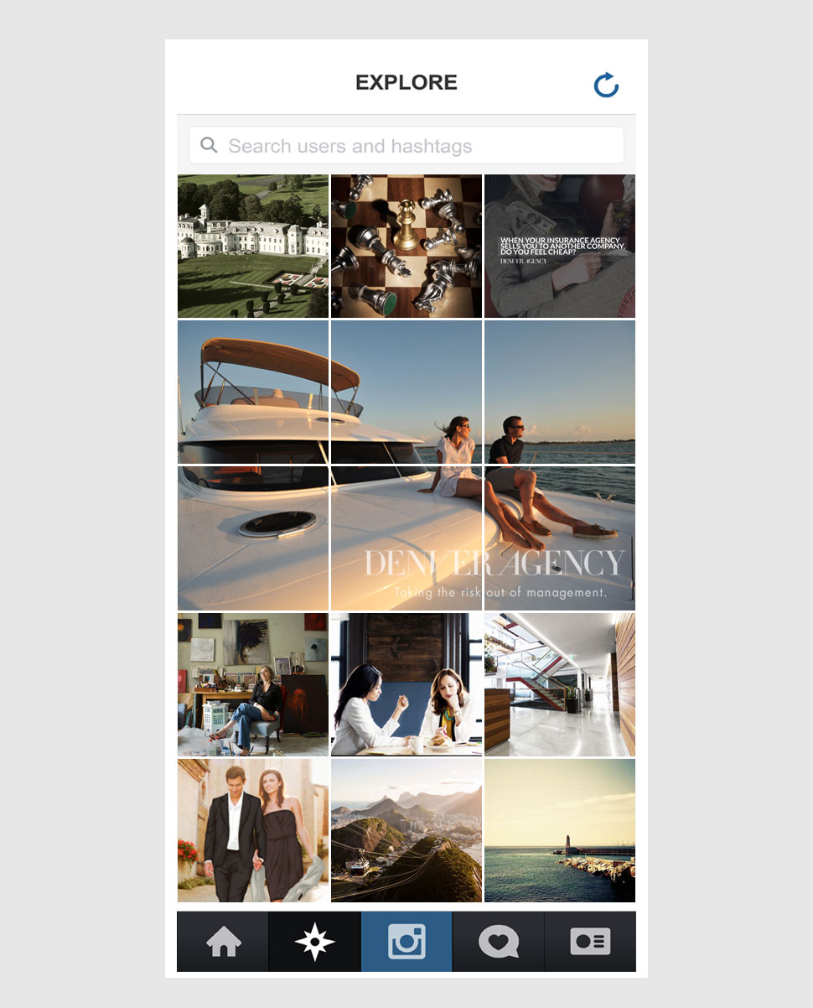The width and height of the screenshot is (813, 1008).
Task: Open the activity heart speech bubble icon
Action: (499, 942)
